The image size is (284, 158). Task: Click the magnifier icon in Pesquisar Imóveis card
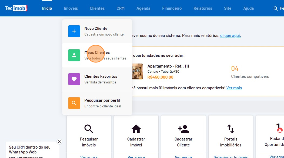pos(89,129)
